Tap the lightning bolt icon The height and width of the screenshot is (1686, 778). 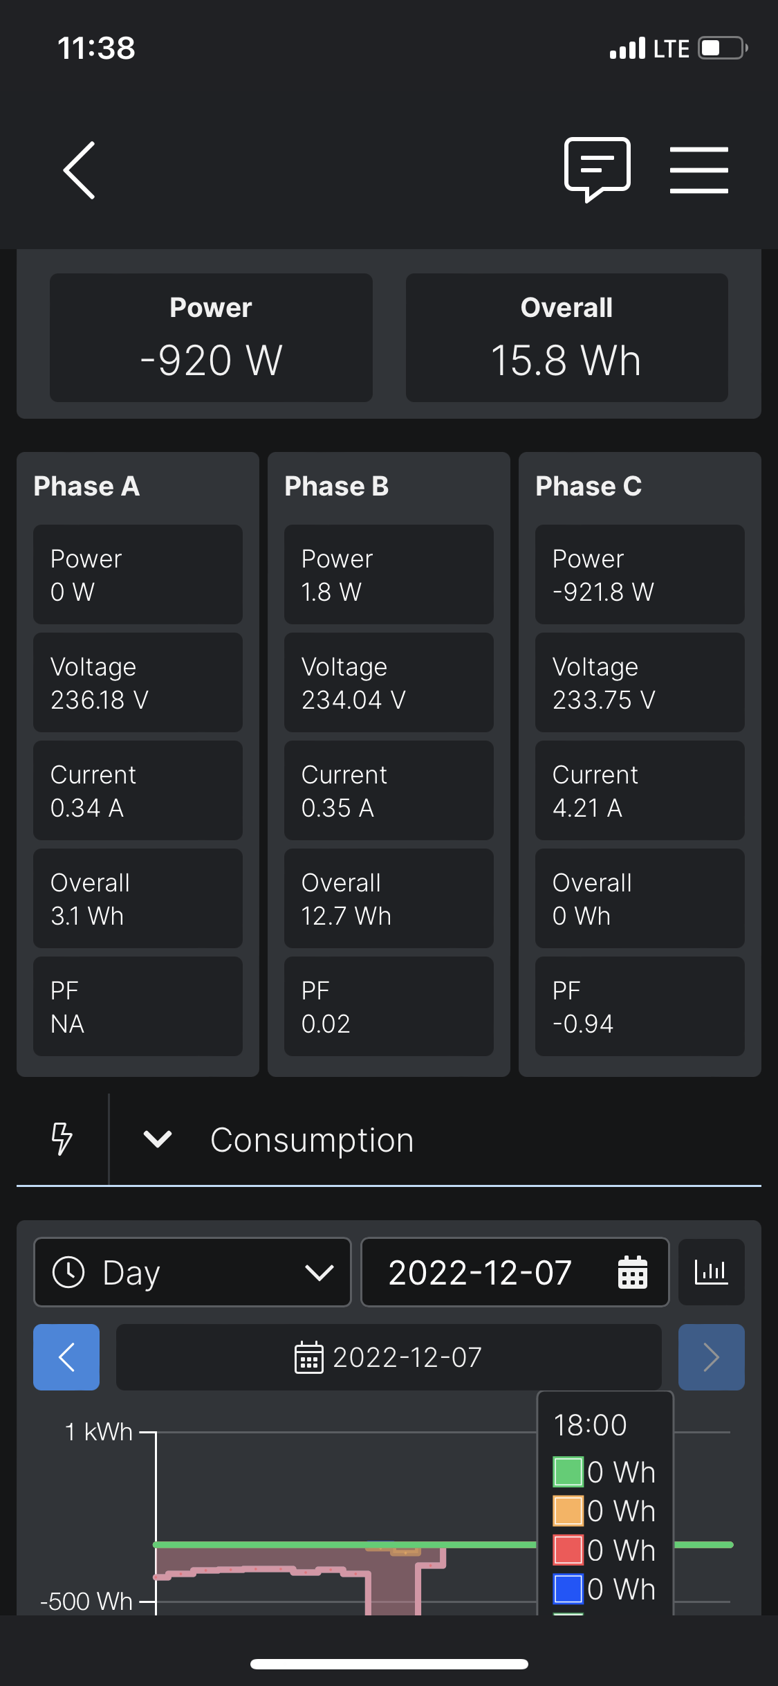[x=62, y=1139]
